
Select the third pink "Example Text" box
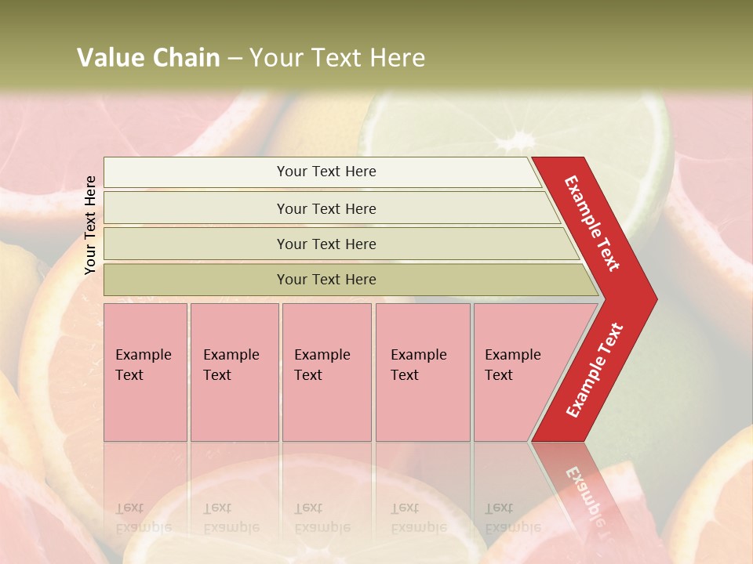click(x=326, y=372)
